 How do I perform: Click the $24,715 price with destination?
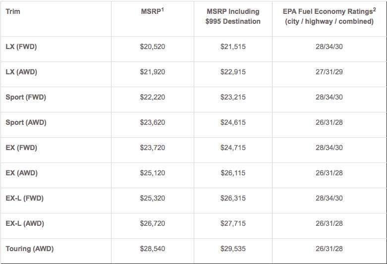[x=233, y=148]
